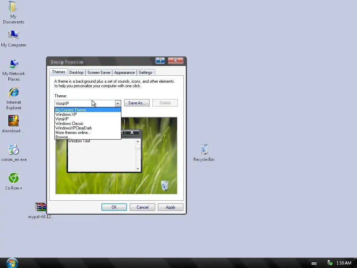Click the preview window scroll down arrow
The height and width of the screenshot is (268, 357).
tap(138, 169)
